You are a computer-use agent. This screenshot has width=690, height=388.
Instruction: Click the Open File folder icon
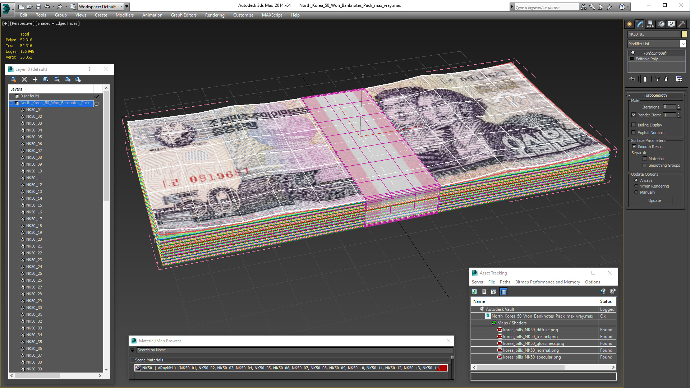click(x=30, y=6)
